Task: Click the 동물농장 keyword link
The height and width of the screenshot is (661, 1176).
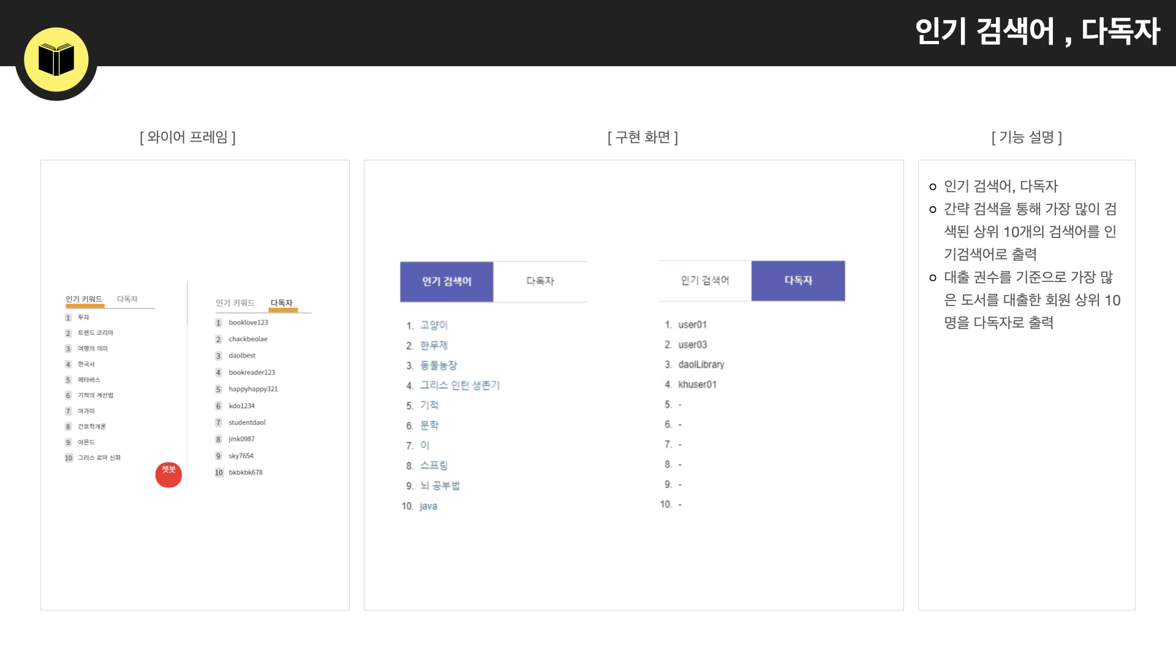Action: pos(439,365)
